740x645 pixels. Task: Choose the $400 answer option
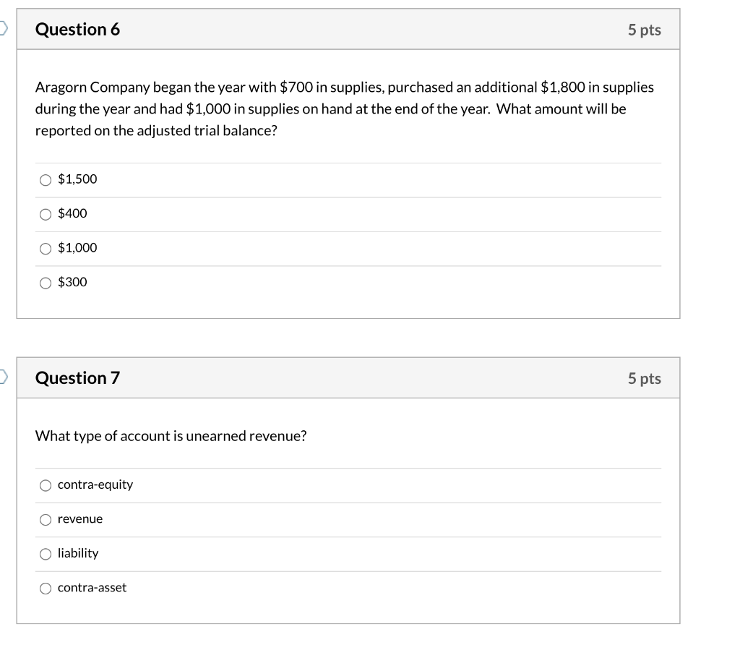[x=46, y=214]
